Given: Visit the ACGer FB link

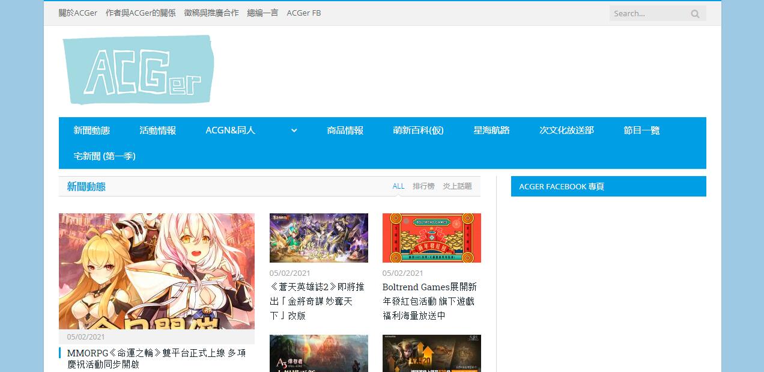Looking at the screenshot, I should tap(304, 13).
